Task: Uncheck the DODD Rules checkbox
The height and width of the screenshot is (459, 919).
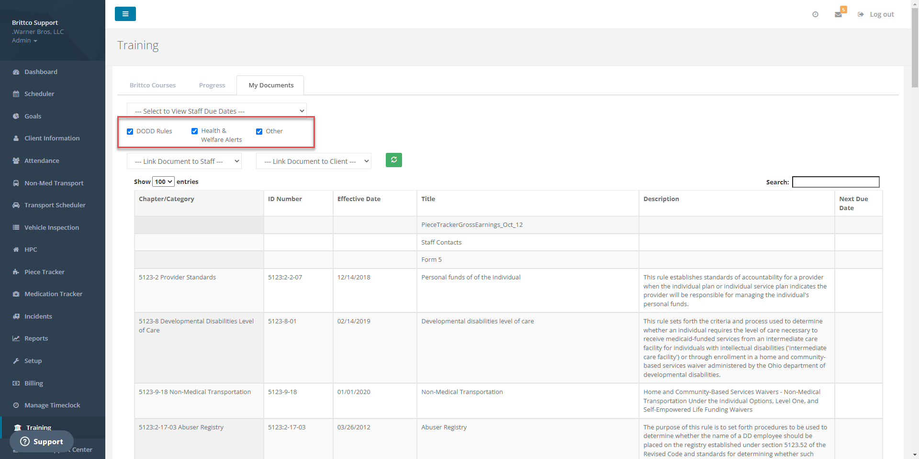Action: click(130, 131)
